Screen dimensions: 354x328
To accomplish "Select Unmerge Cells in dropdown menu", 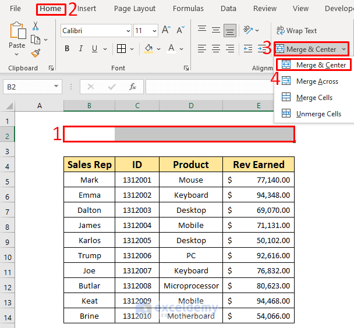I will 318,114.
